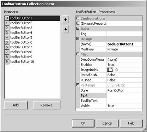Click the Rectangle value 0; 2; 24; 22
Image resolution: width=147 pixels, height=132 pixels.
[124, 85]
